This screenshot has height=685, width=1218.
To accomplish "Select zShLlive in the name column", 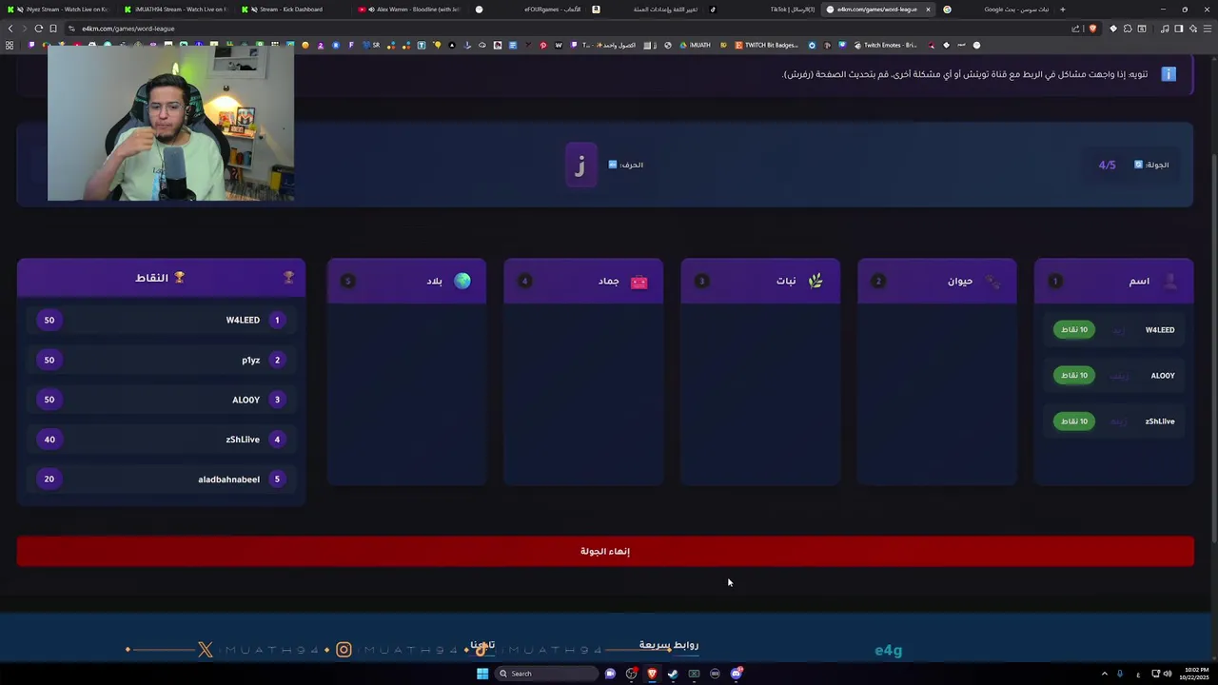I will (x=1160, y=421).
